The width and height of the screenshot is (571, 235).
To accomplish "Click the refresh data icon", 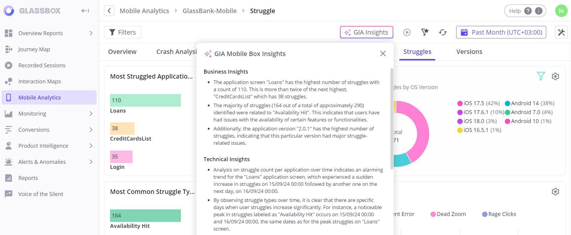I will (443, 32).
